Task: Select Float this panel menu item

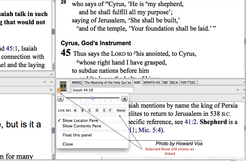Action: pyautogui.click(x=77, y=135)
